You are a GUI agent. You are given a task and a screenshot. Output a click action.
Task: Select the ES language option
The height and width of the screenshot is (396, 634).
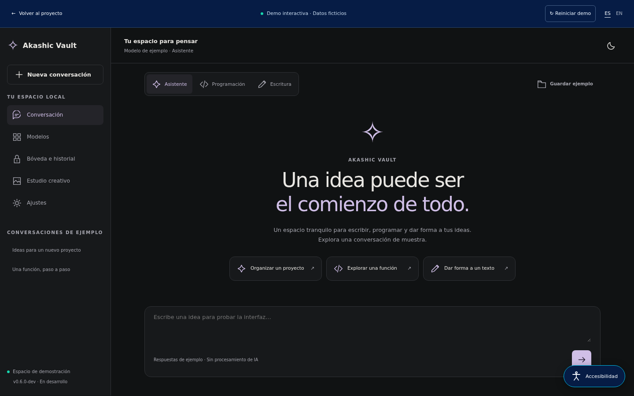click(608, 14)
